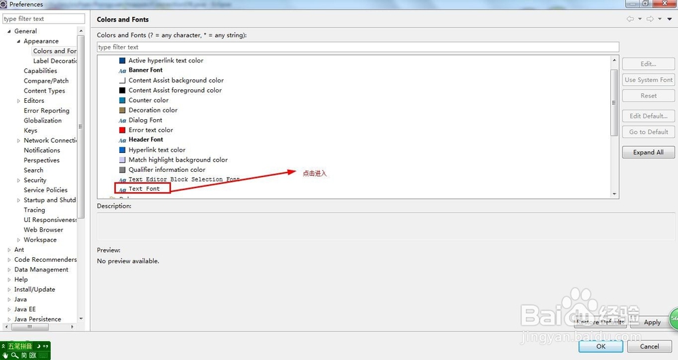678x360 pixels.
Task: Click the sidebar horizontal scroll right arrow
Action: pos(72,327)
